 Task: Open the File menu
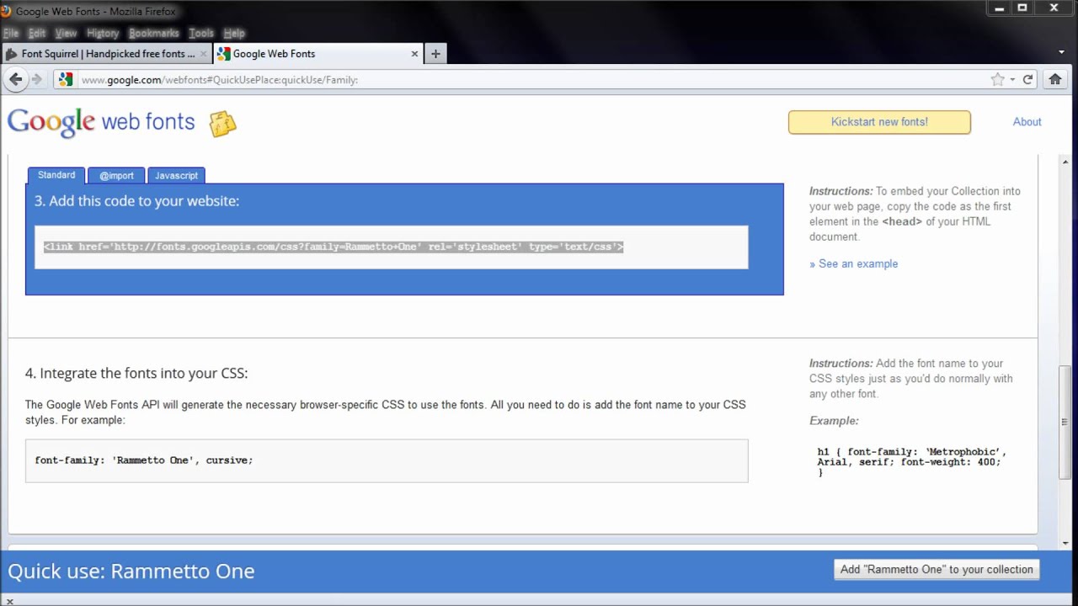11,33
